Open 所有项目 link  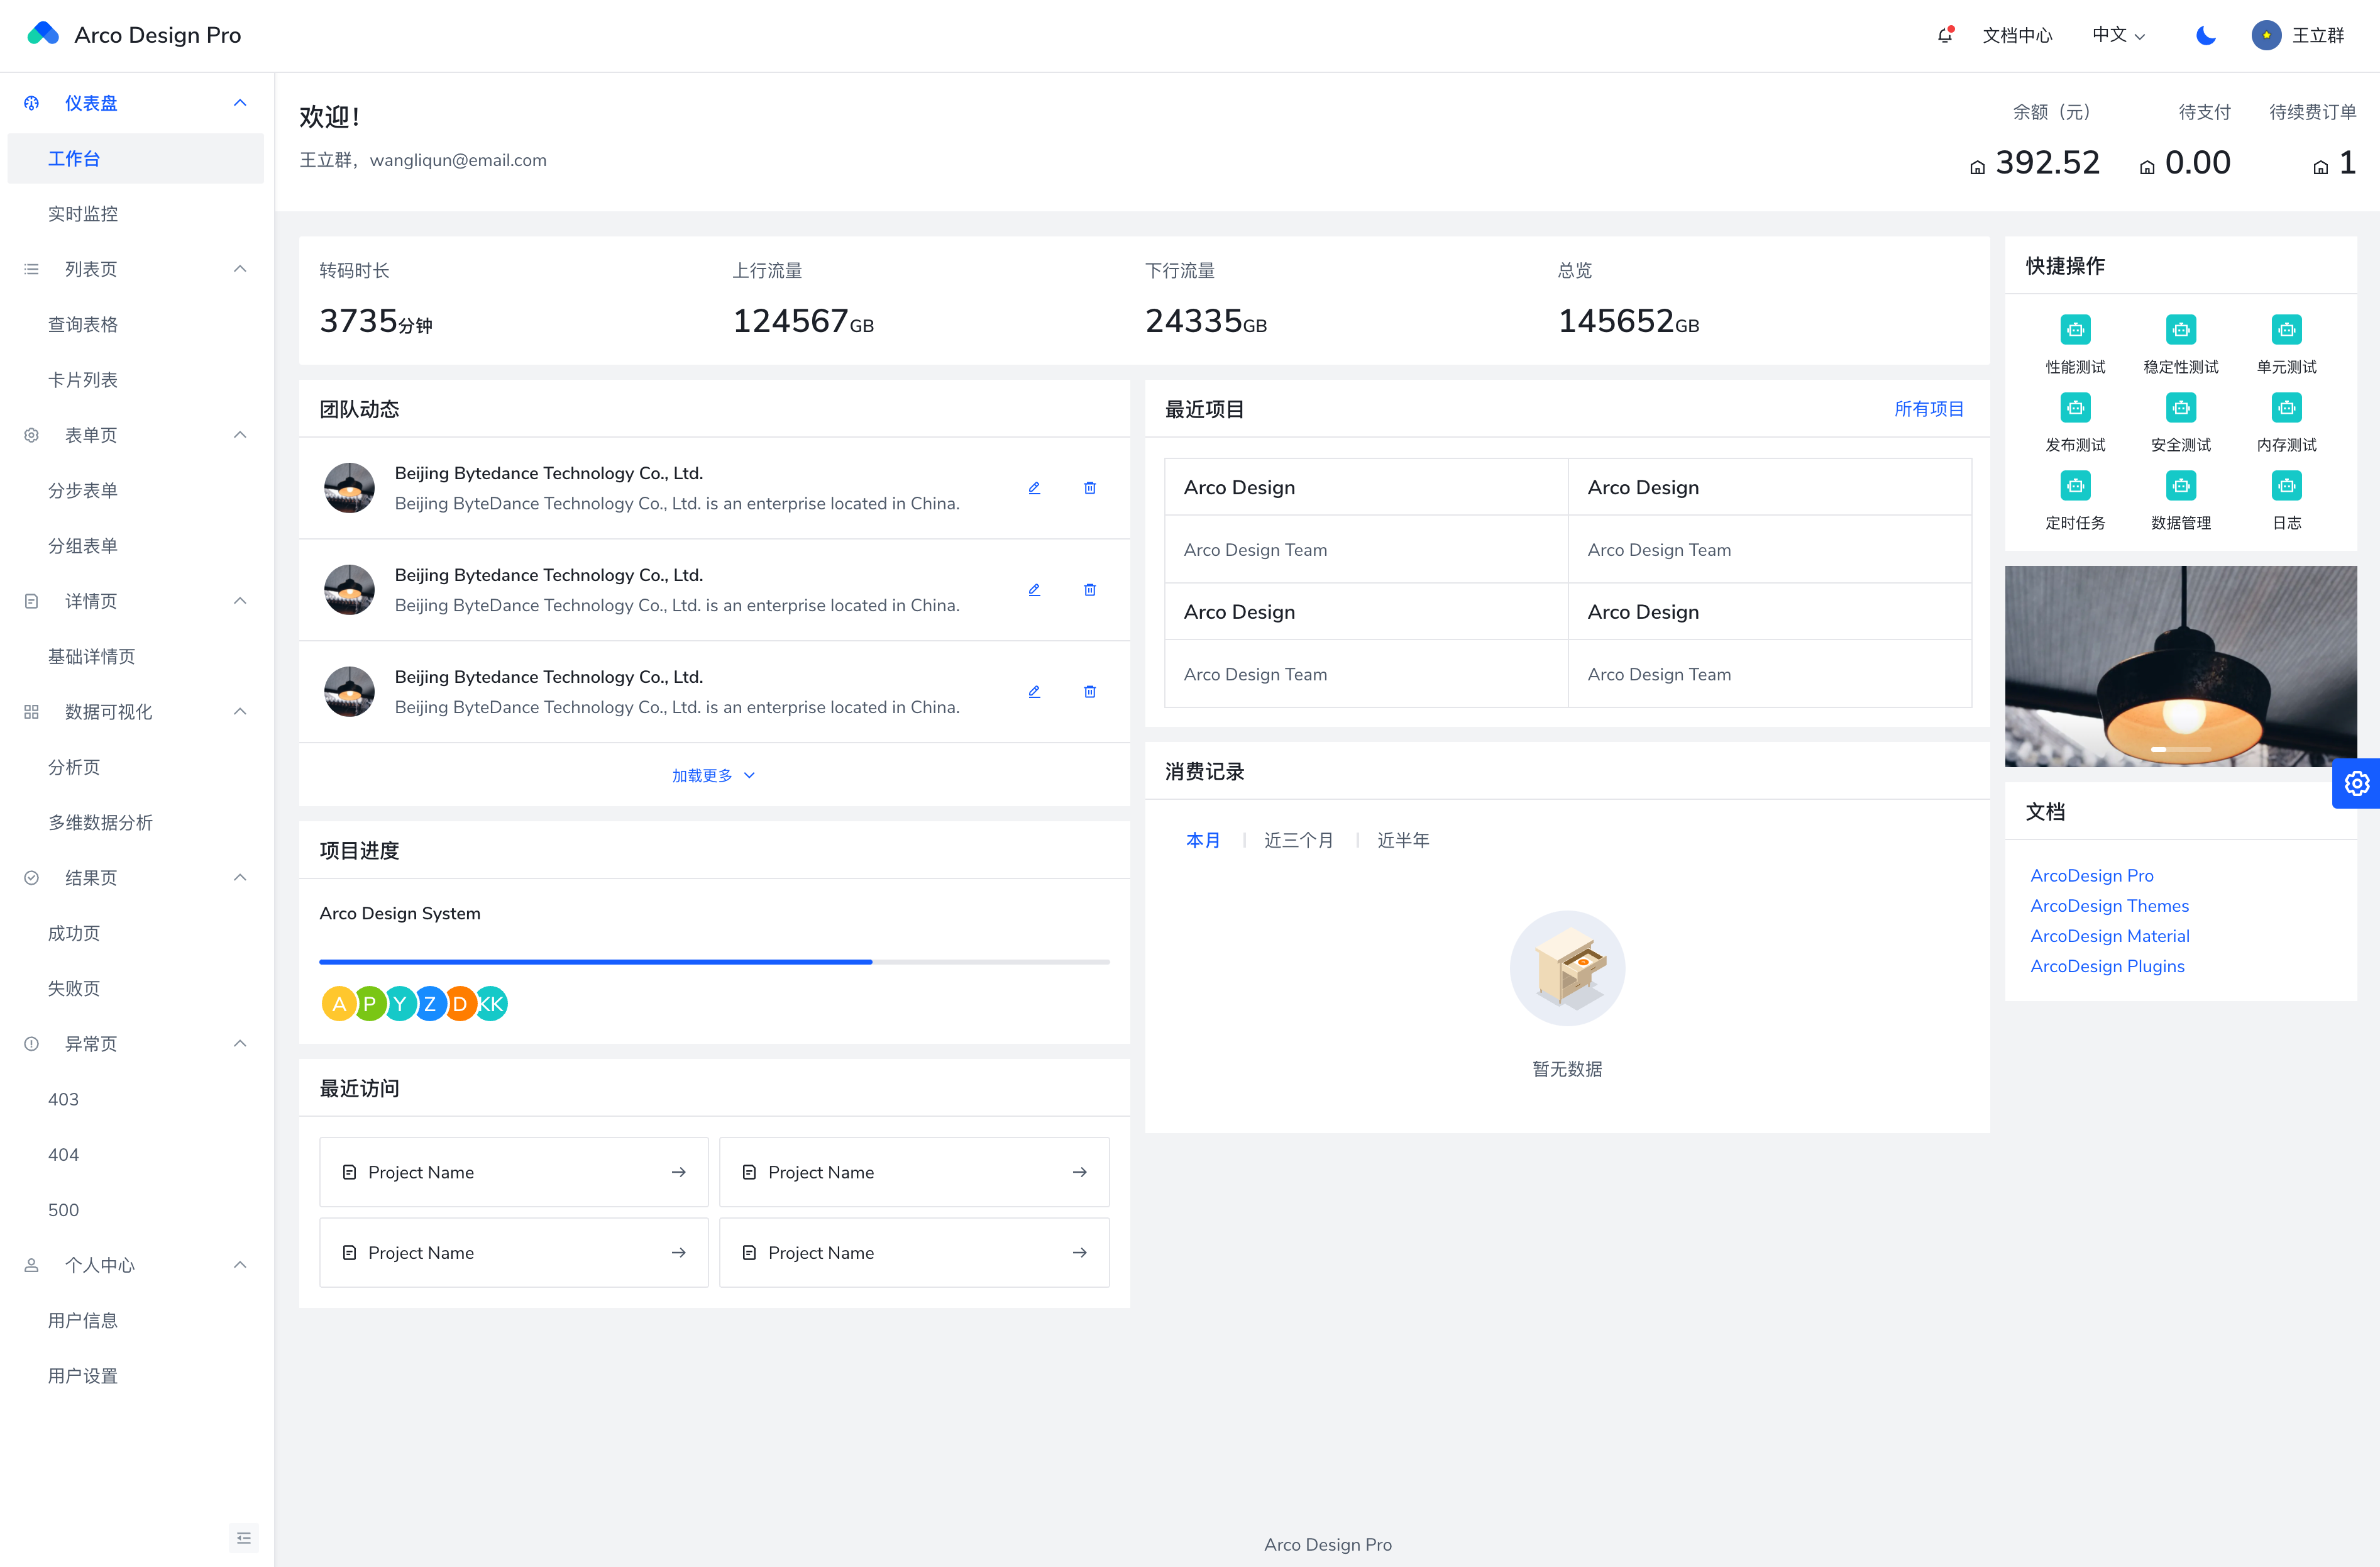1928,409
